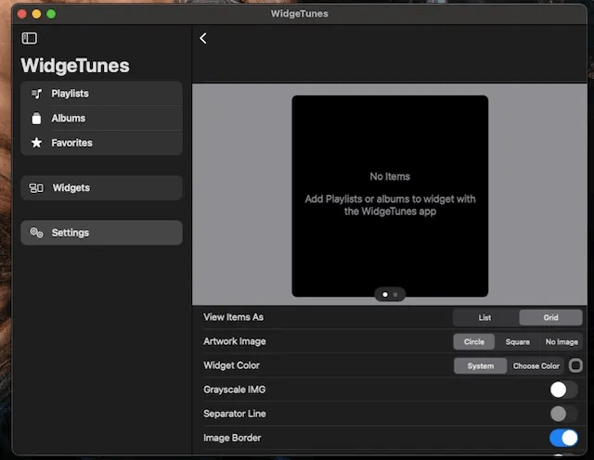Screen dimensions: 594x460
Task: Select List view for items
Action: [485, 317]
